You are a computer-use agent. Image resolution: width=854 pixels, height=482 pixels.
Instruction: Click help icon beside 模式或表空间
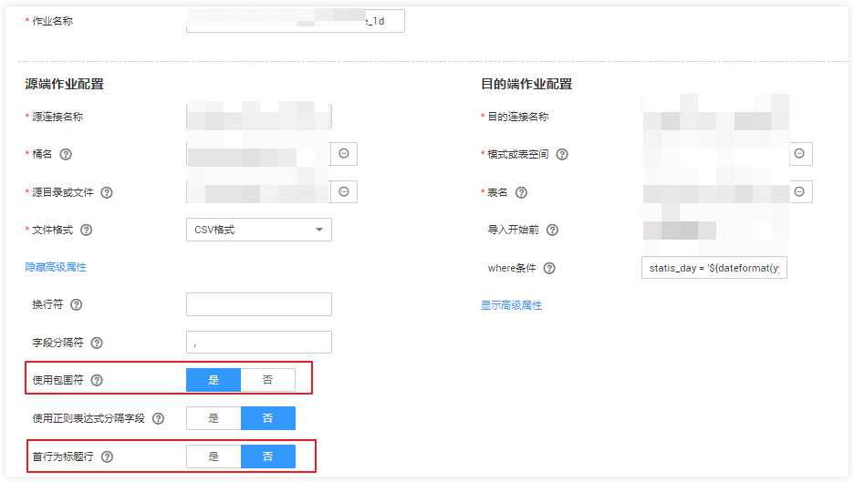562,155
